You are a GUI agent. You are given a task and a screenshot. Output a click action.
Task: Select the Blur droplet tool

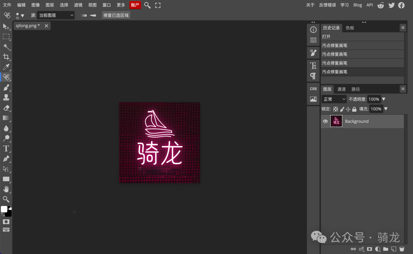tap(6, 128)
